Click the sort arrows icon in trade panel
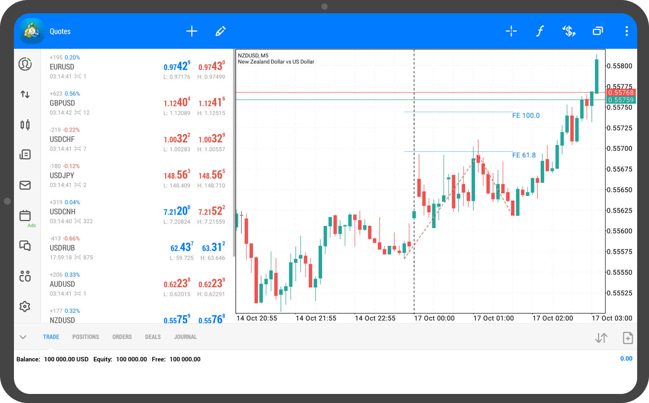 click(601, 338)
